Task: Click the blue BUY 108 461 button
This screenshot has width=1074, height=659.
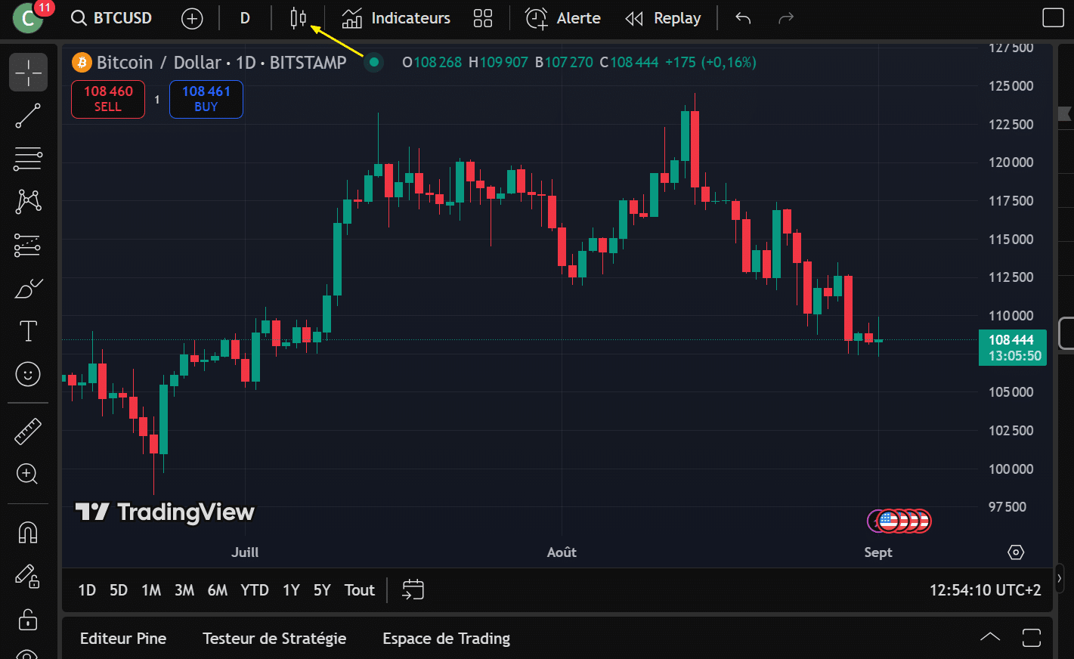Action: 206,99
